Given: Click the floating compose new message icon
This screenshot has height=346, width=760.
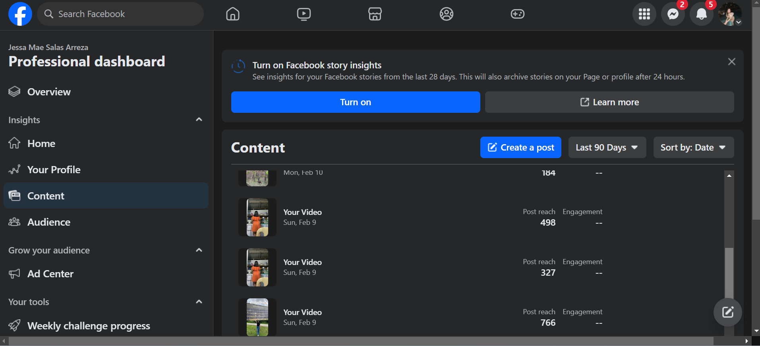Looking at the screenshot, I should coord(727,312).
